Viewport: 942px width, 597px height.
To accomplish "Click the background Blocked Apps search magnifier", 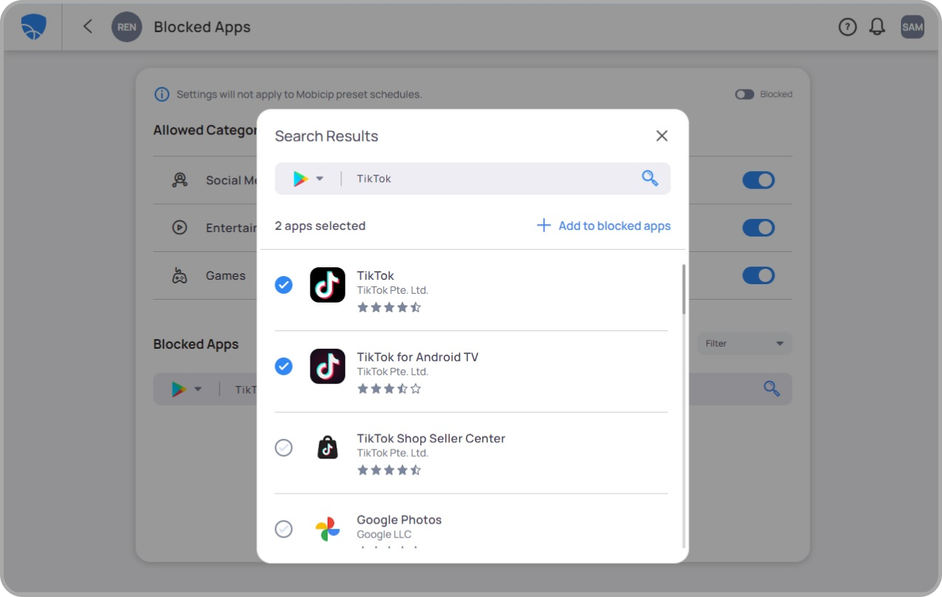I will click(x=772, y=388).
